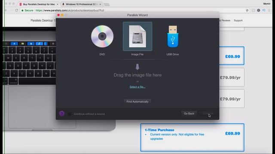Click the Find Automatically button

click(137, 102)
